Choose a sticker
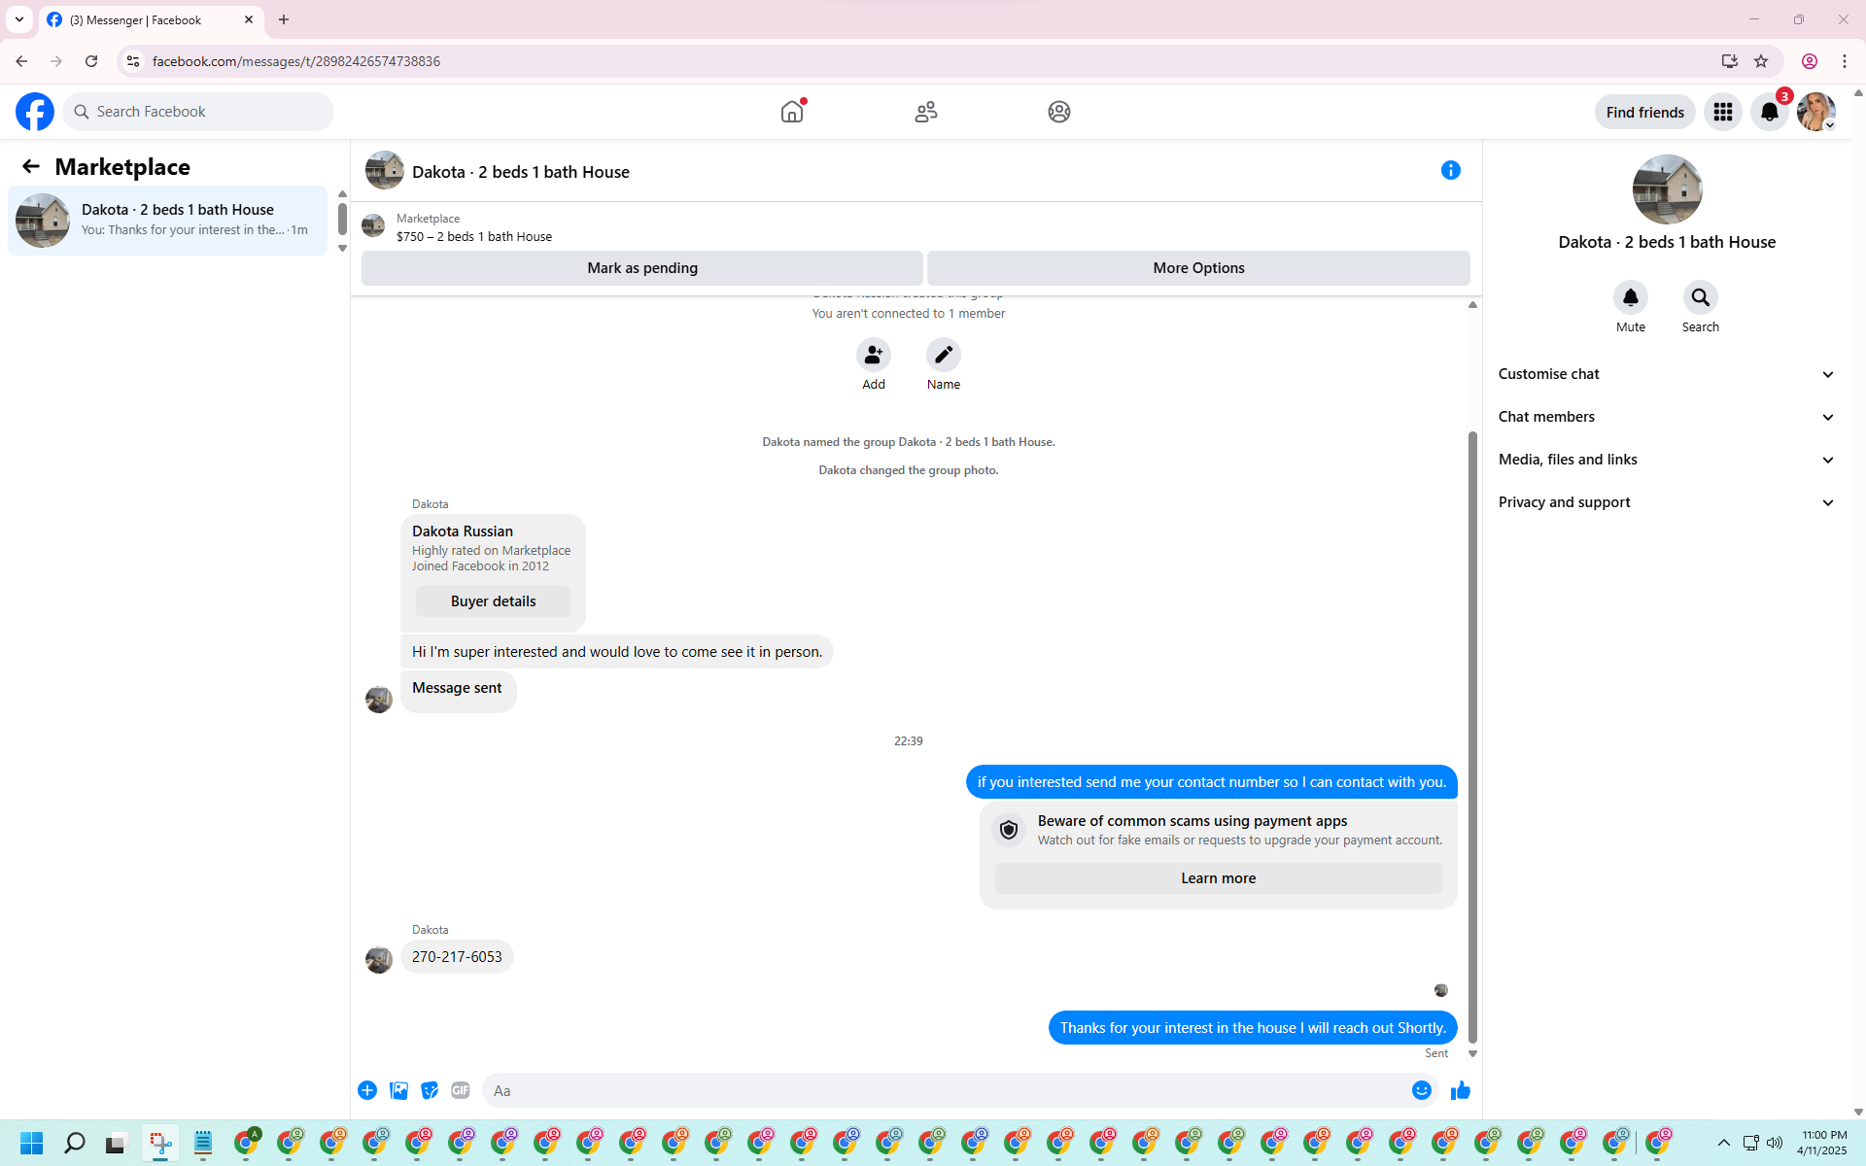1866x1166 pixels. [x=430, y=1090]
